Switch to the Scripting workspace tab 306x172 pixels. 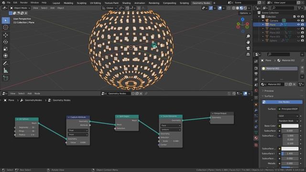184,3
